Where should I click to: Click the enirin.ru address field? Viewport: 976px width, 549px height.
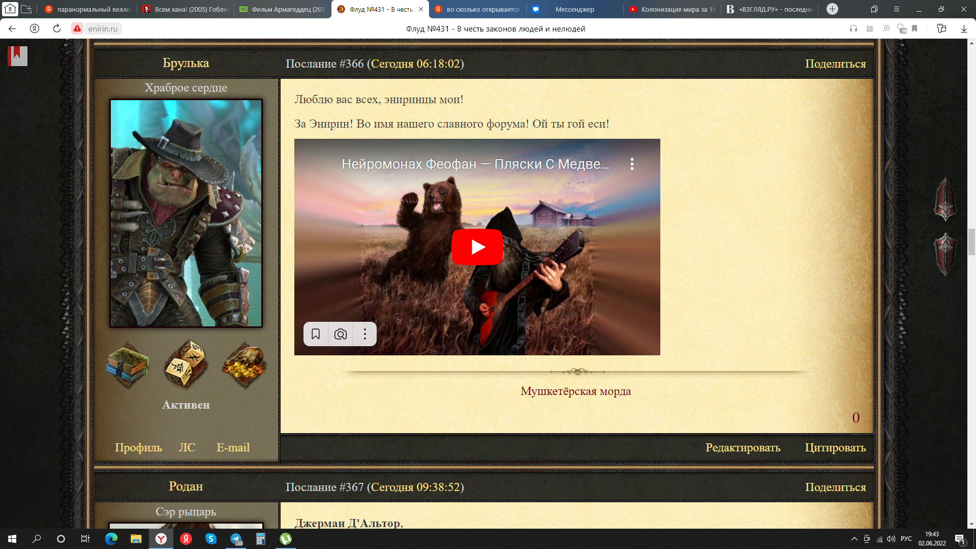[103, 28]
